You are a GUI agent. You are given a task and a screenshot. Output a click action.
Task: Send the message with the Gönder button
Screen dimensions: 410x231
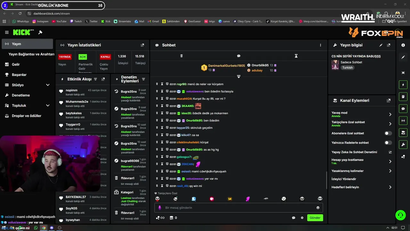[315, 218]
